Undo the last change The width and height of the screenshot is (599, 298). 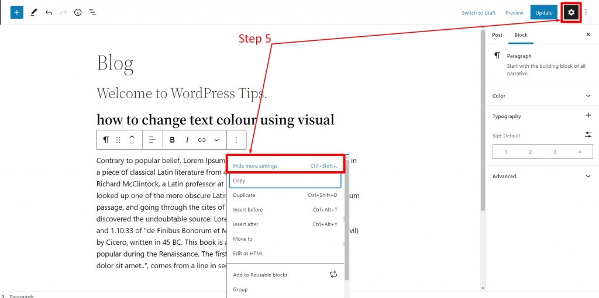(49, 13)
